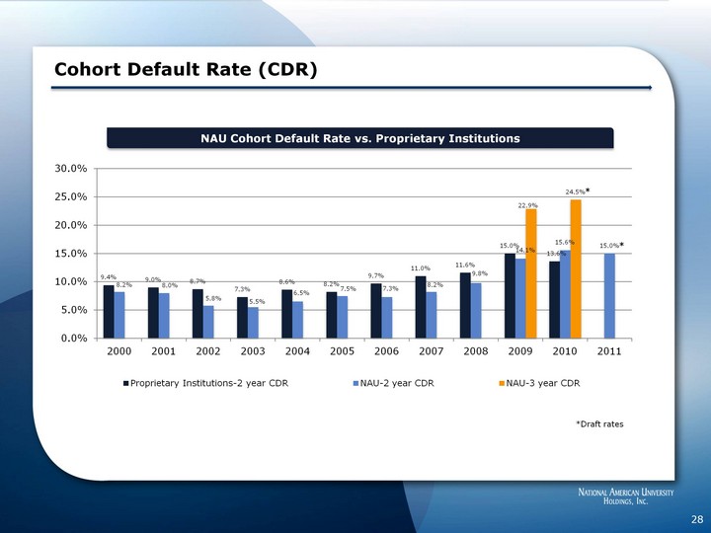This screenshot has height=533, width=711.
Task: Select the orange 2010 bar labeled 24.5%
Action: [576, 269]
